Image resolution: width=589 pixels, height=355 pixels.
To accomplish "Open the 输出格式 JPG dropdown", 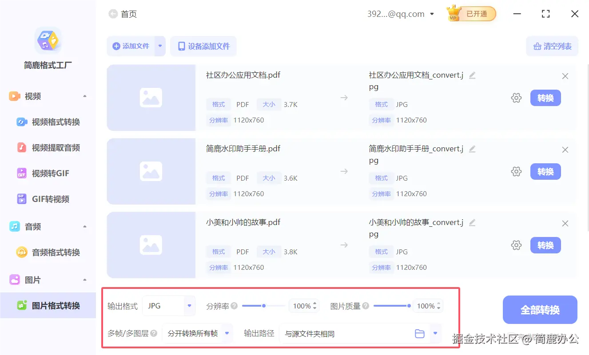I will tap(169, 306).
